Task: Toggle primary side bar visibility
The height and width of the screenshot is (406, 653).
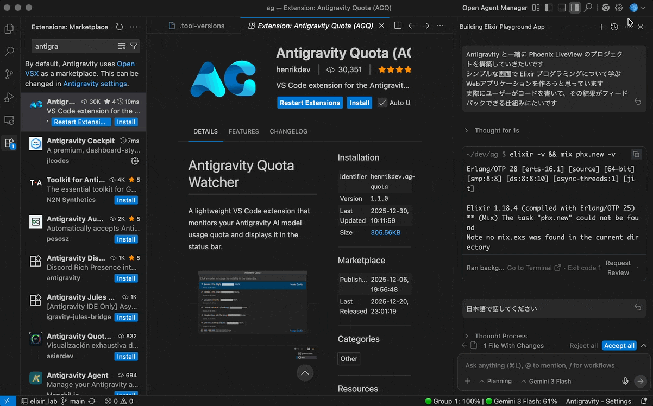Action: click(549, 8)
